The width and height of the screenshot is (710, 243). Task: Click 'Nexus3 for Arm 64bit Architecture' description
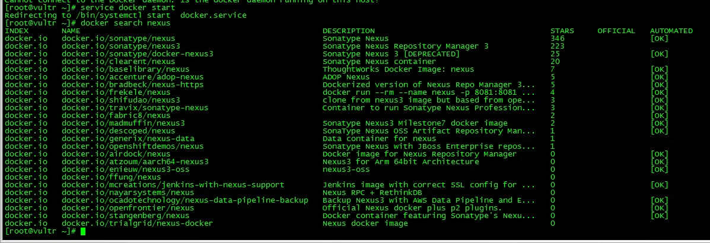point(400,162)
